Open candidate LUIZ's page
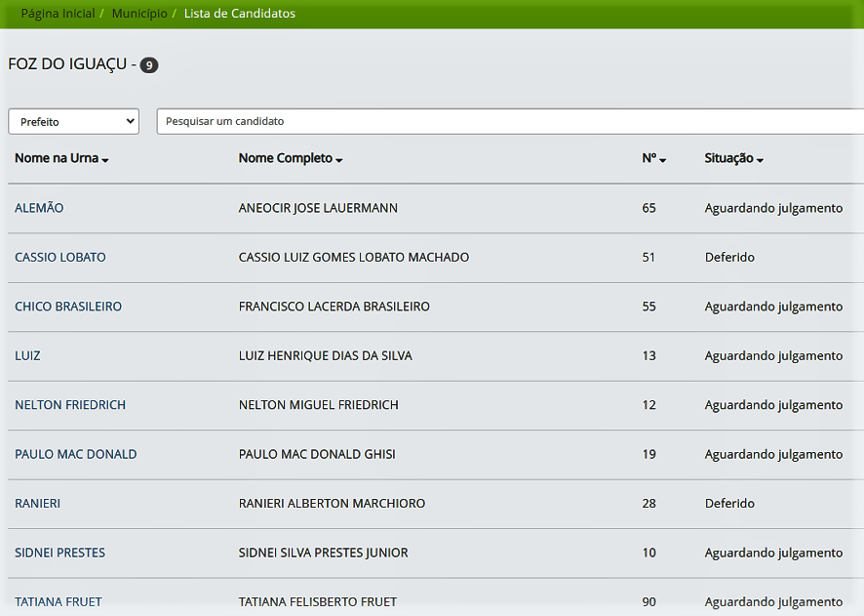 click(27, 355)
